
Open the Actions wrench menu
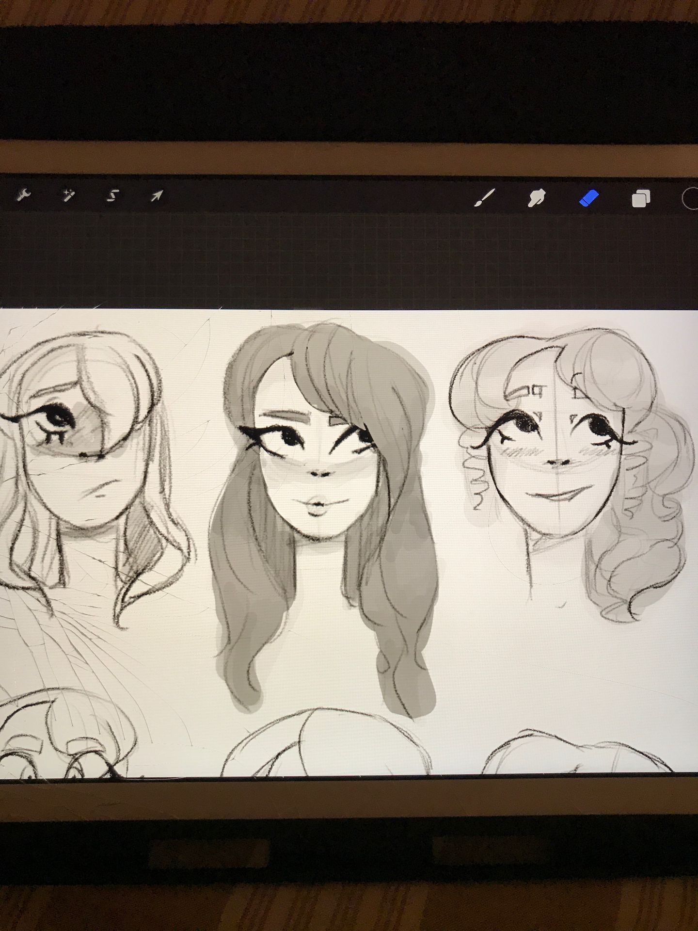[x=24, y=195]
